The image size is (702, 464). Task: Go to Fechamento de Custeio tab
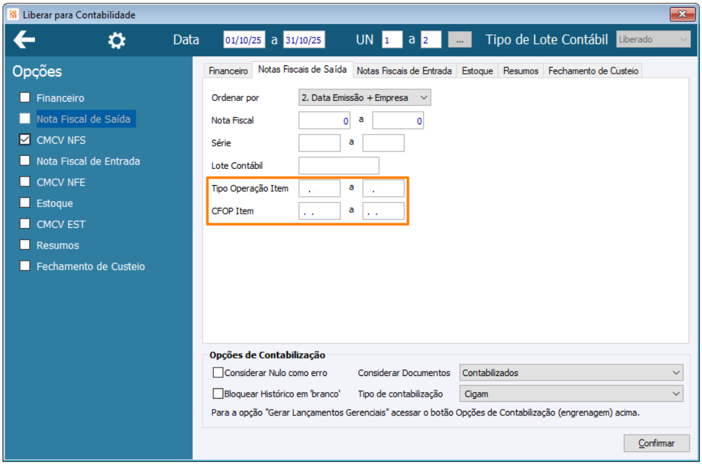593,71
